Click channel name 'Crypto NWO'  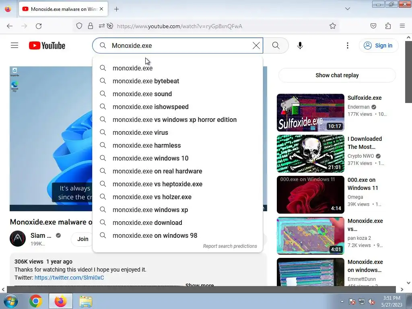(360, 156)
